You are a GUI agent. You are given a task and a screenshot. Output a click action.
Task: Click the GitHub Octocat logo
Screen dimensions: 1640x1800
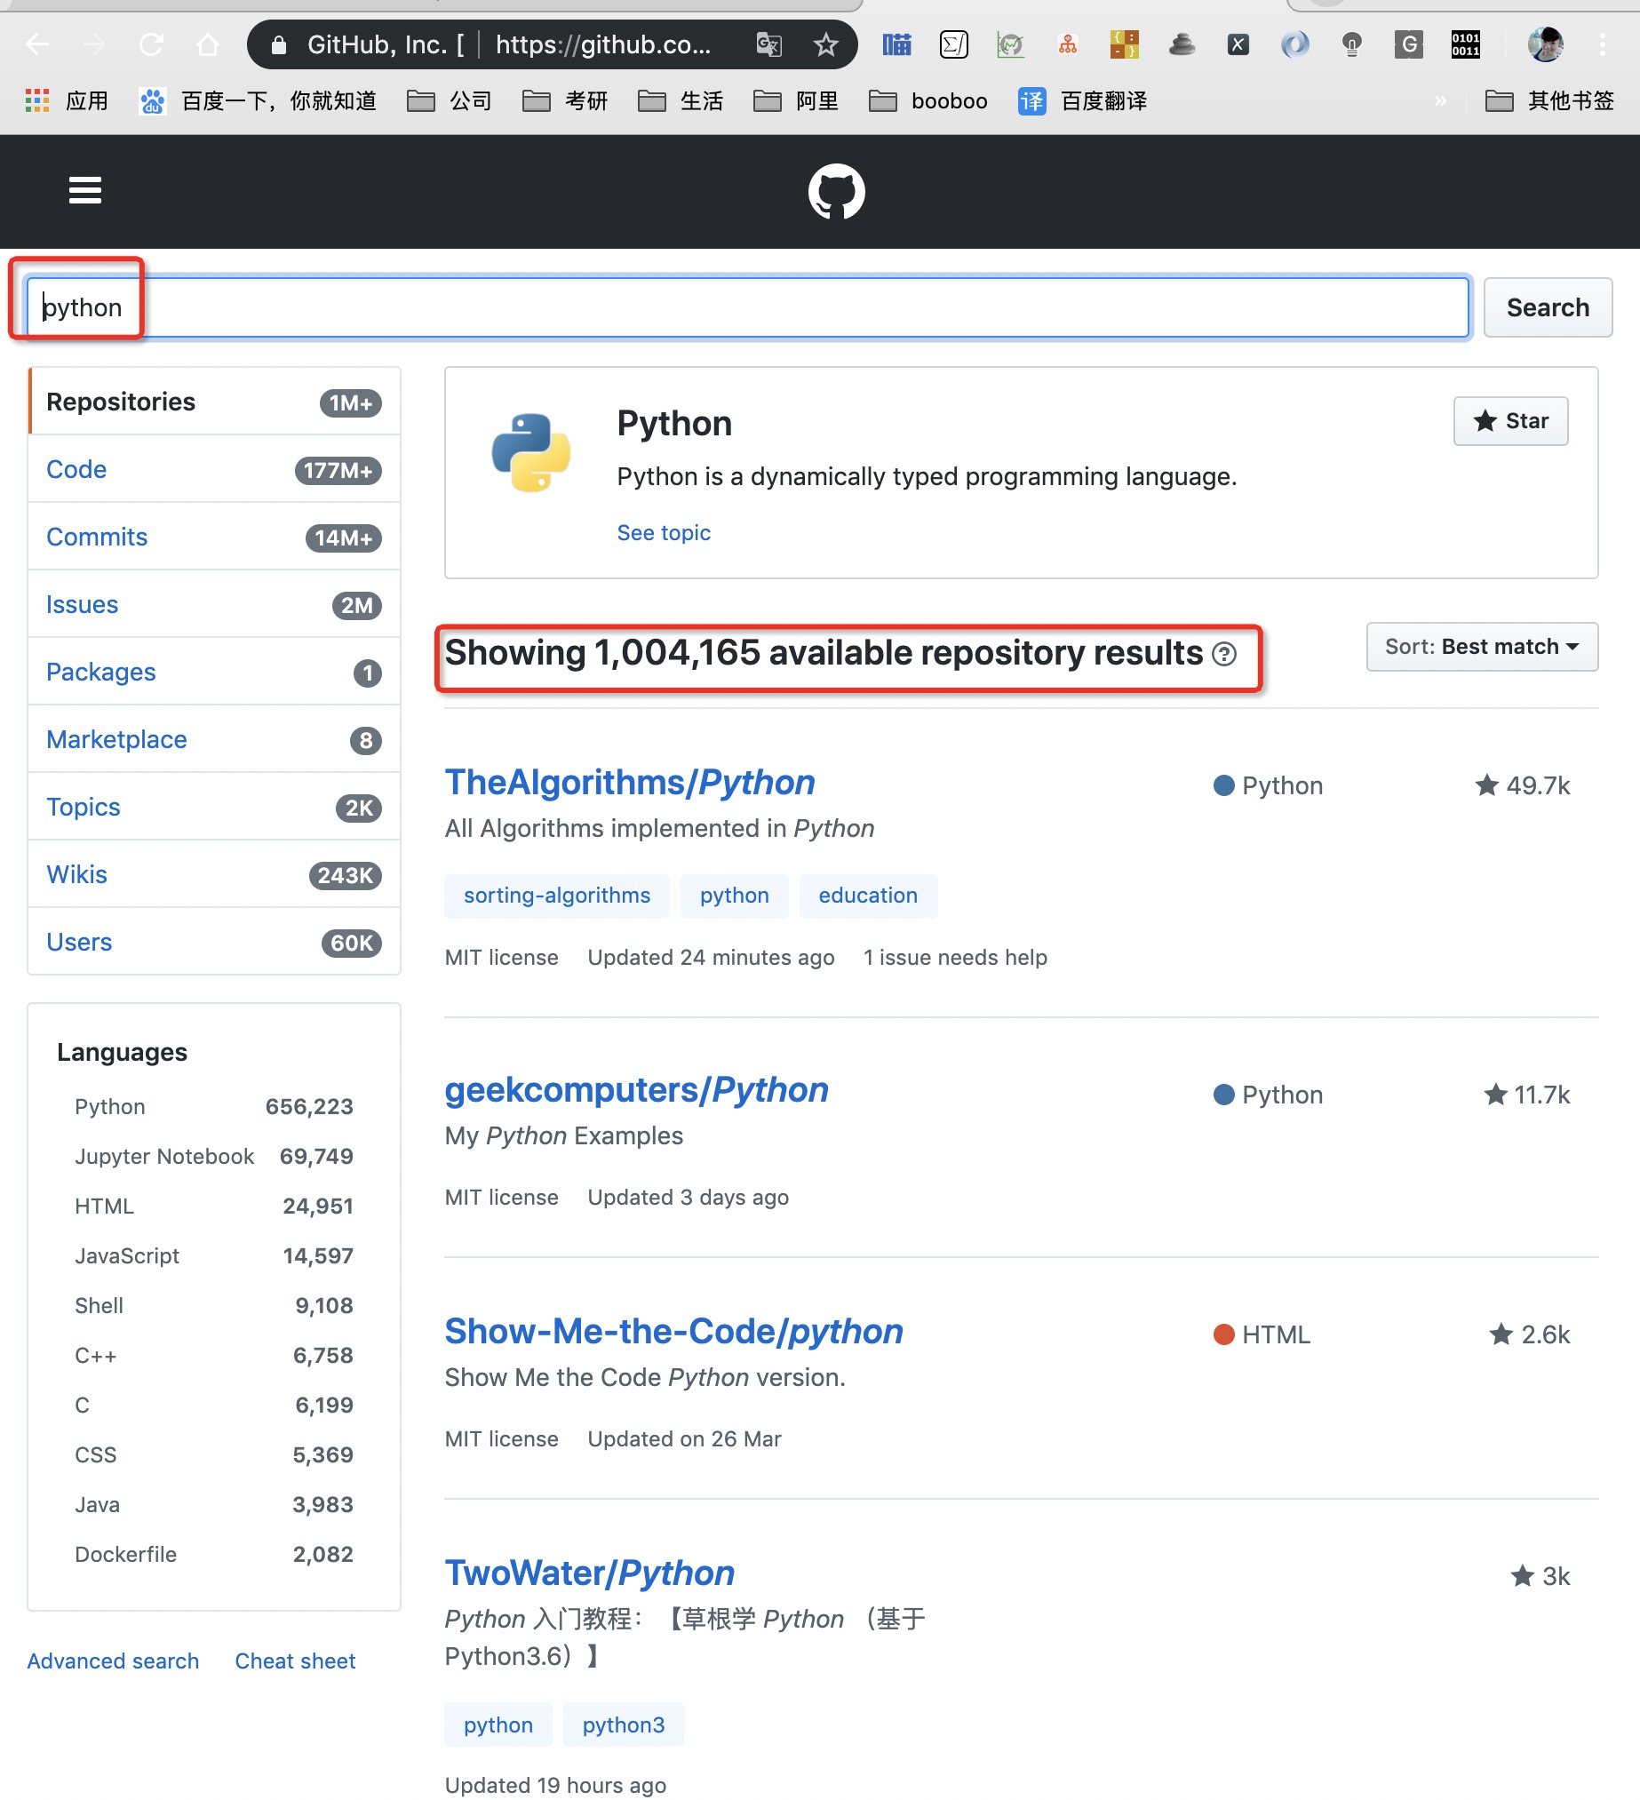point(836,191)
